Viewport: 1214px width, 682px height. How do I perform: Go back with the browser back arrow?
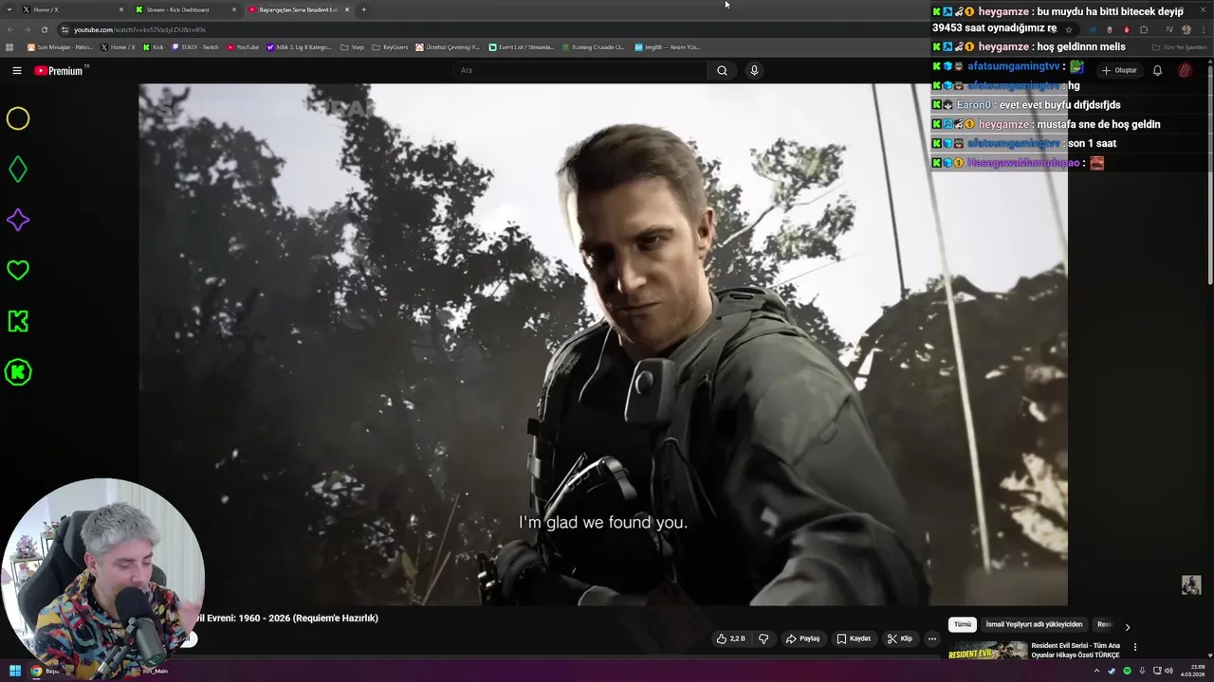[x=10, y=29]
